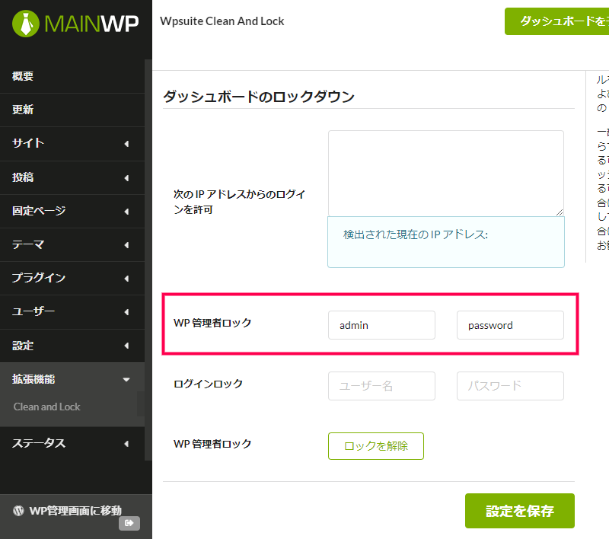Viewport: 609px width, 539px height.
Task: Expand the ステータス submenu arrow
Action: [x=126, y=444]
